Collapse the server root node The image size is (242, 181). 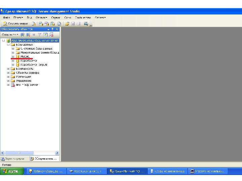pyautogui.click(x=3, y=41)
